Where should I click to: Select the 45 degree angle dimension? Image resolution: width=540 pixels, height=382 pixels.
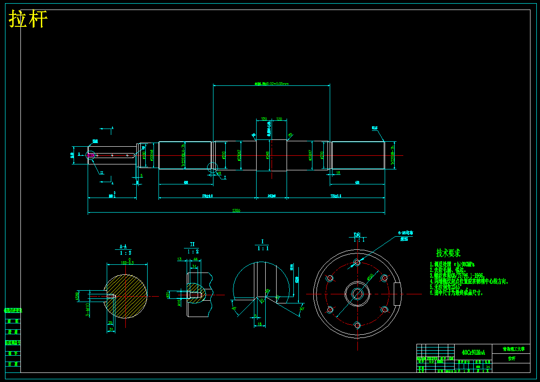tap(234, 308)
